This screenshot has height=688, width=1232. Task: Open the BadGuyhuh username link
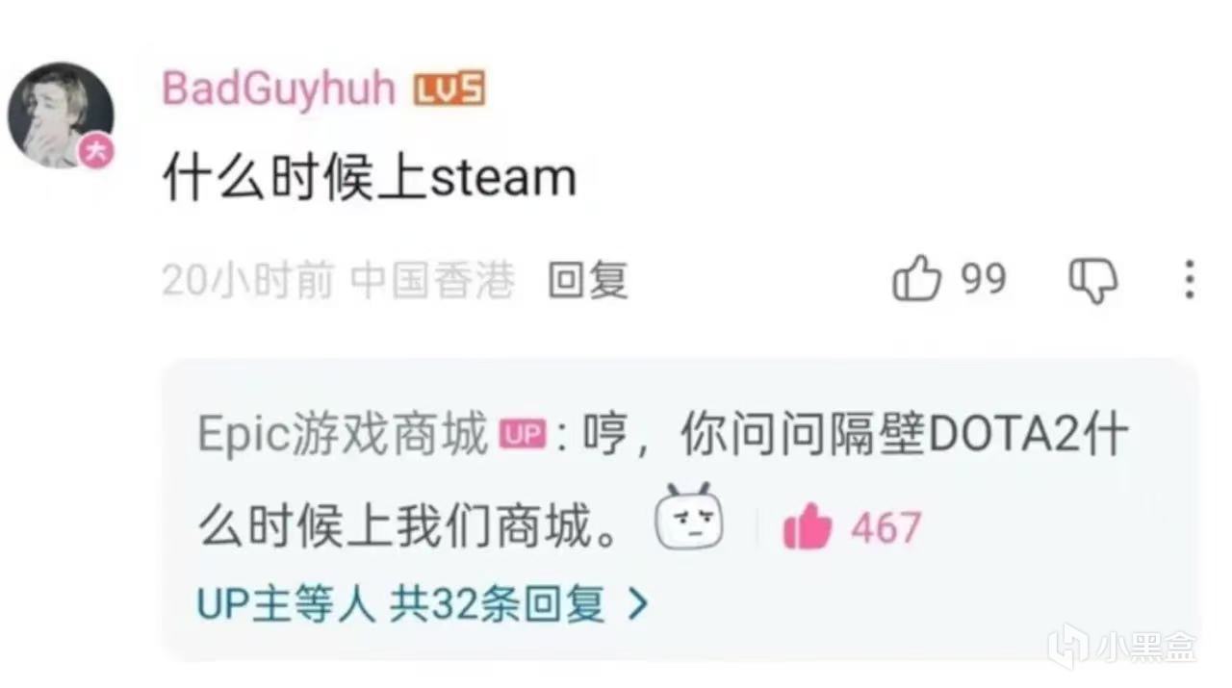point(279,89)
